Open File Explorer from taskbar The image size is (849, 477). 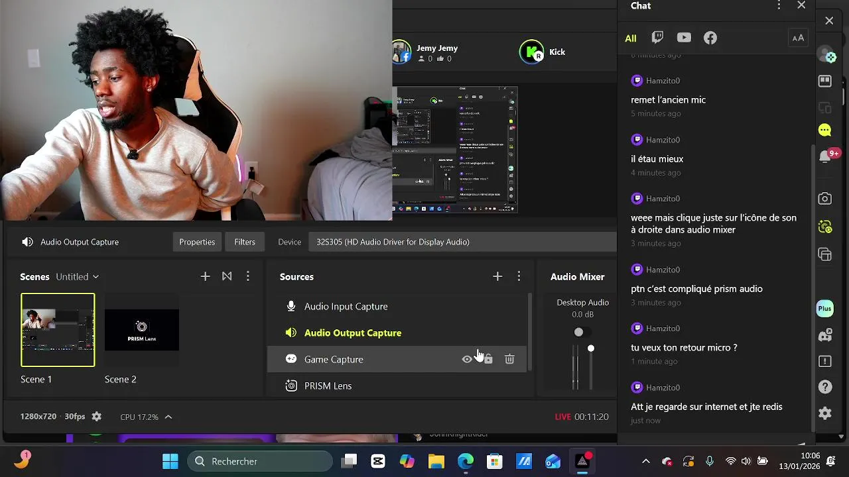pos(436,461)
